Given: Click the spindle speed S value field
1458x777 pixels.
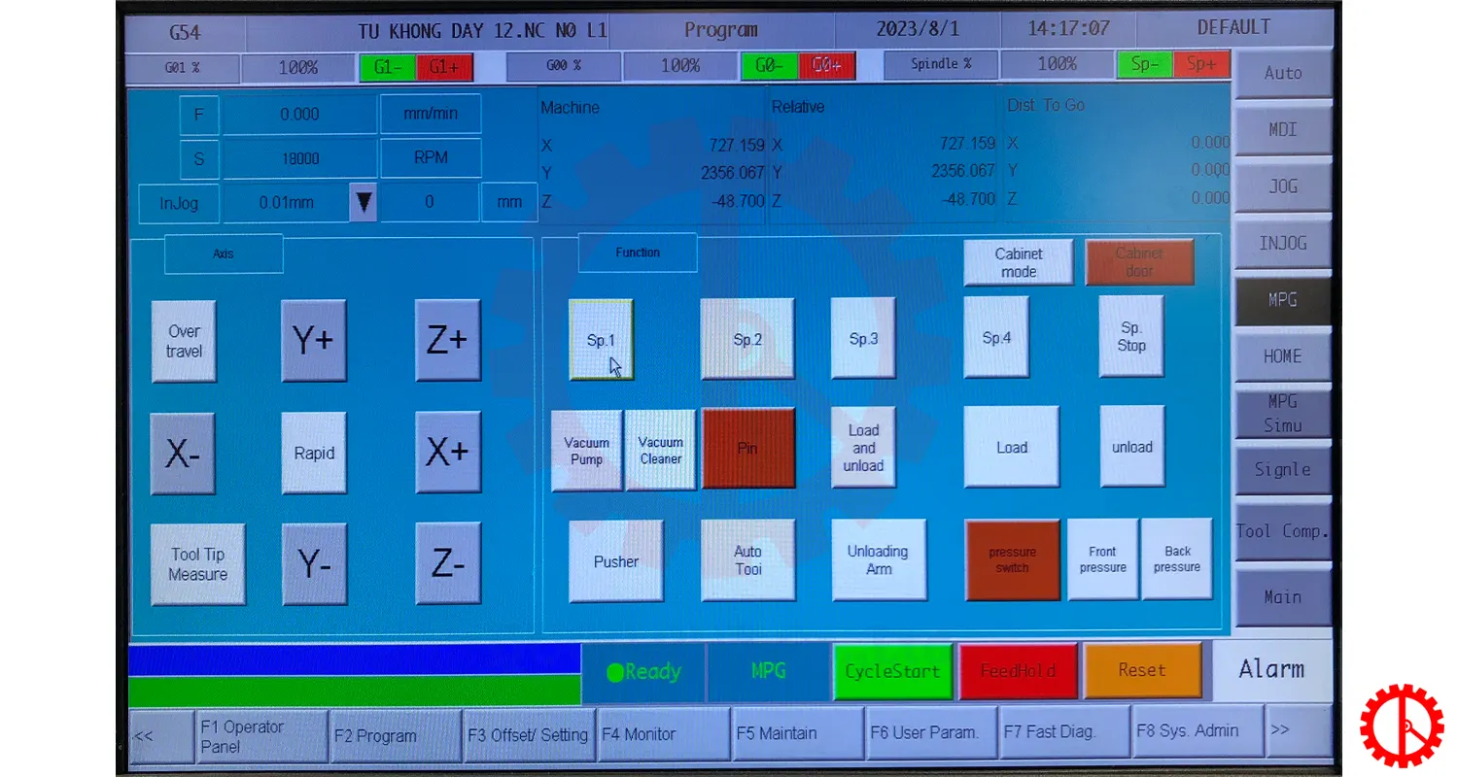Looking at the screenshot, I should (x=299, y=158).
